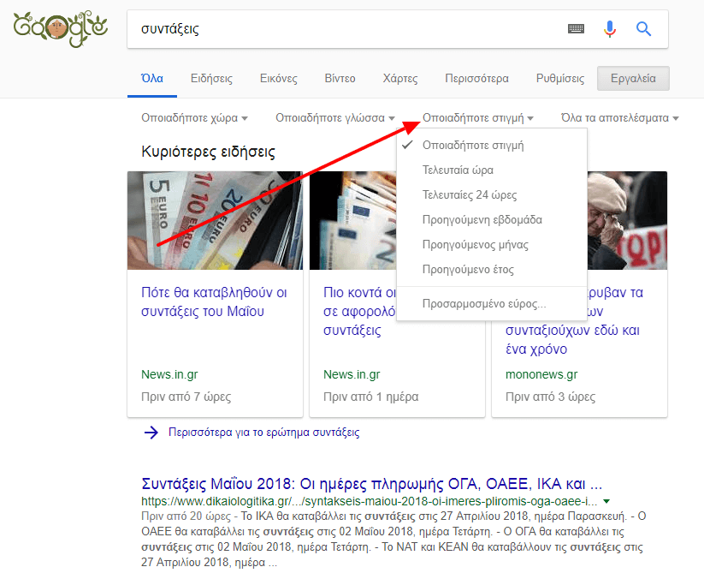Screen dimensions: 704x585
Task: Switch to the Εικόνες tab
Action: [x=279, y=79]
